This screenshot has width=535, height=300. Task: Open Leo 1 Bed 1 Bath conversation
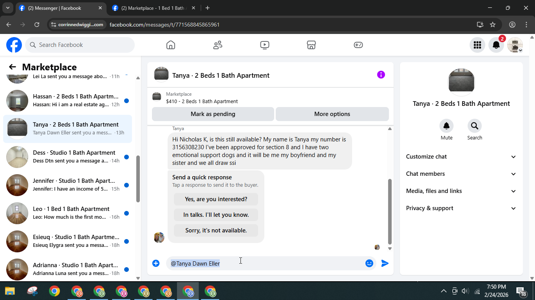pyautogui.click(x=67, y=213)
